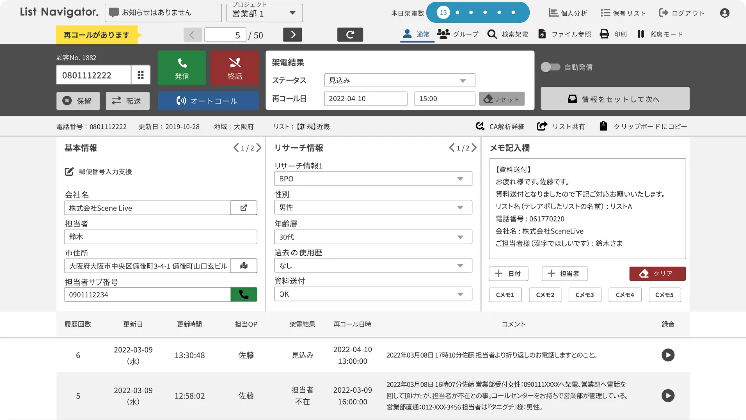Open external link icon beside company name
This screenshot has height=420, width=746.
coord(244,208)
